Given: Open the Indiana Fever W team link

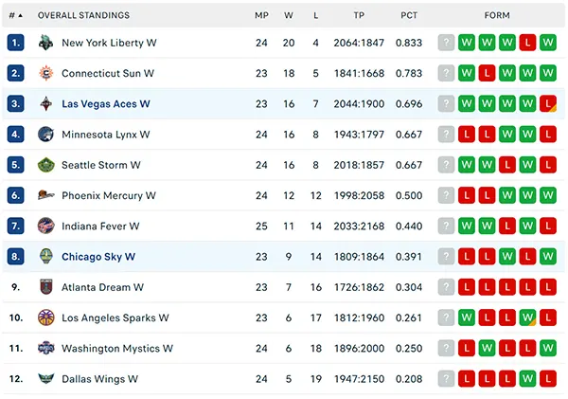Looking at the screenshot, I should 100,226.
